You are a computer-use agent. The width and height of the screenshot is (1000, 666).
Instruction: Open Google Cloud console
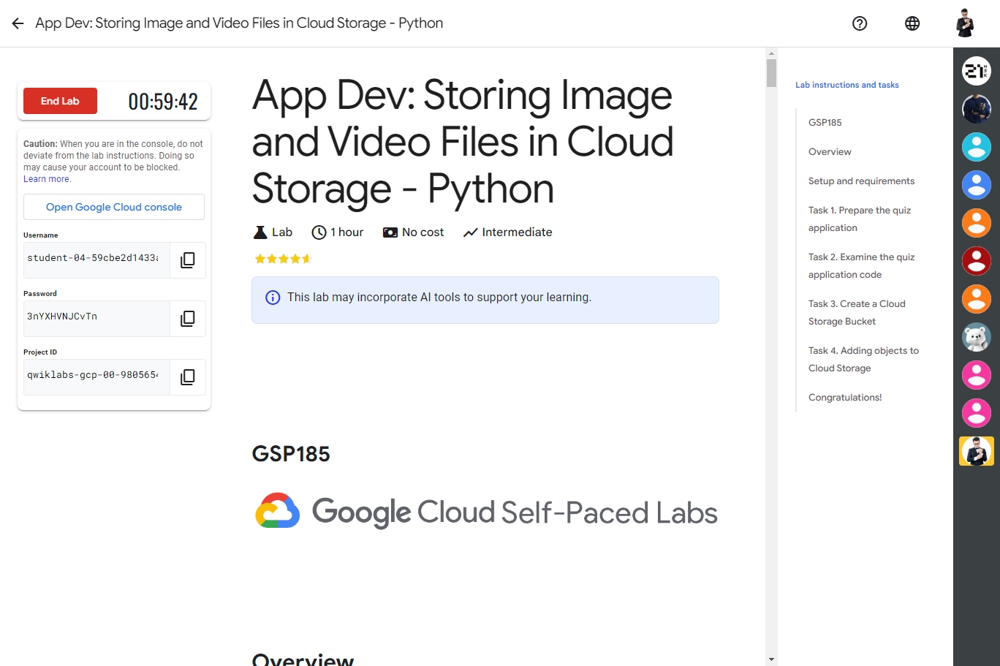[114, 207]
